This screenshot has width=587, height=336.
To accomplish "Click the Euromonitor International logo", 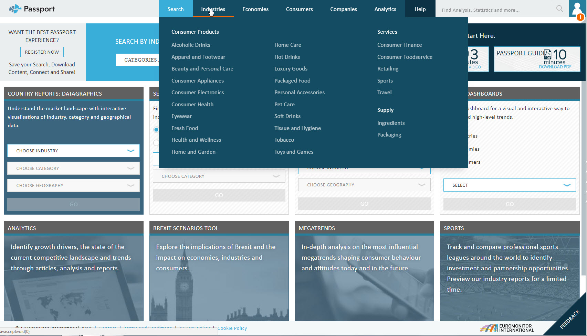I will tap(507, 328).
